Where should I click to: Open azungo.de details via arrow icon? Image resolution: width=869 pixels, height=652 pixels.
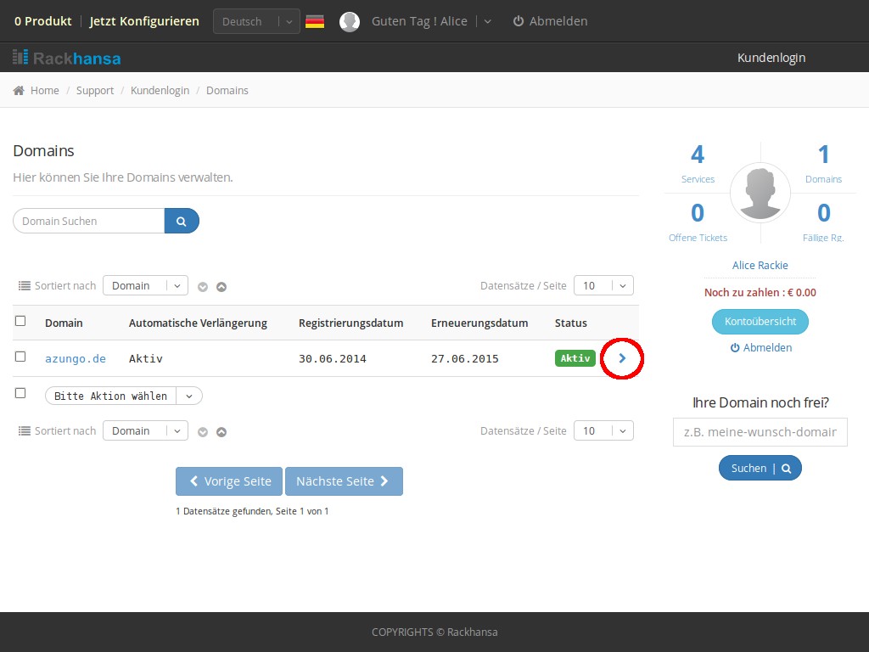coord(622,359)
